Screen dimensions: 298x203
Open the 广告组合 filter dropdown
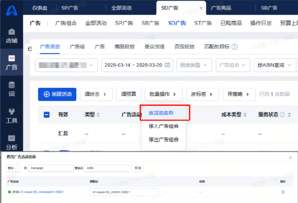(232, 65)
